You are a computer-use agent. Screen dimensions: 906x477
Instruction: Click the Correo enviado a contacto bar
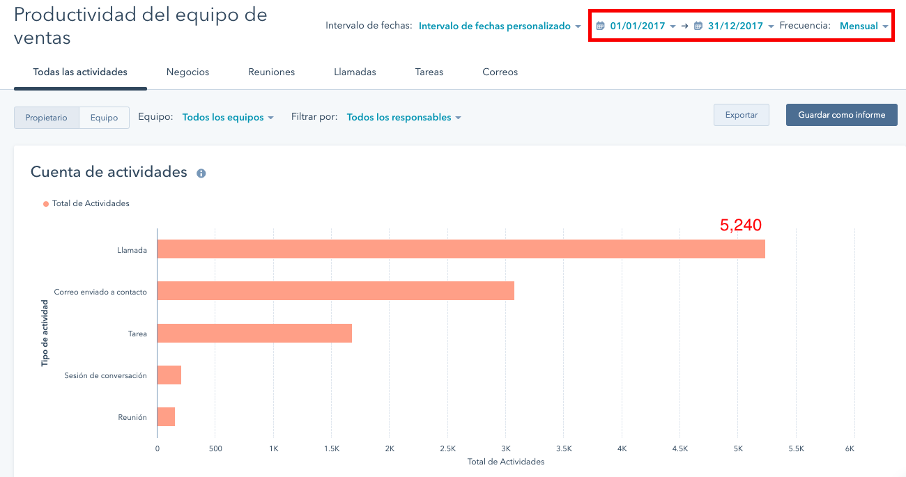pos(335,291)
